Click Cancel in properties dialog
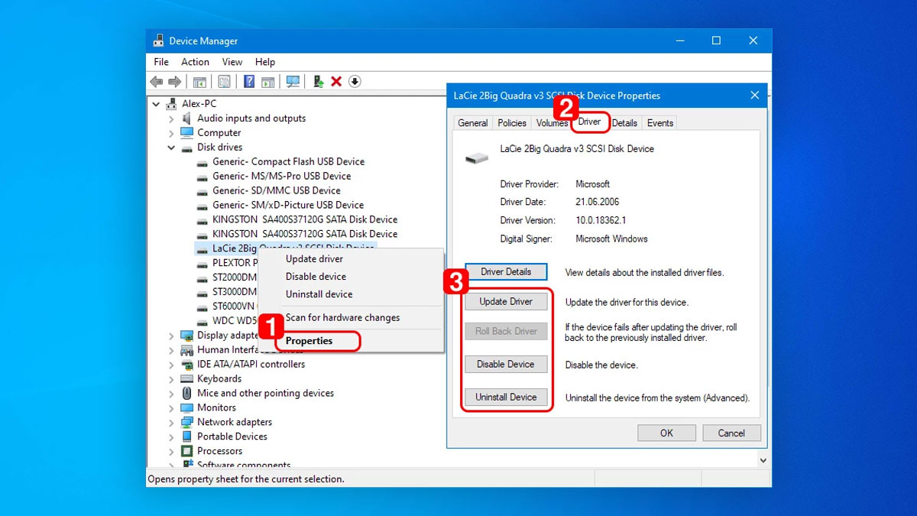This screenshot has width=917, height=516. click(x=731, y=433)
